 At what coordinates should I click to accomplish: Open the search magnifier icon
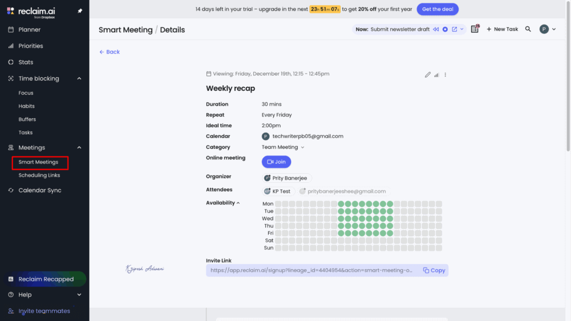pos(528,30)
